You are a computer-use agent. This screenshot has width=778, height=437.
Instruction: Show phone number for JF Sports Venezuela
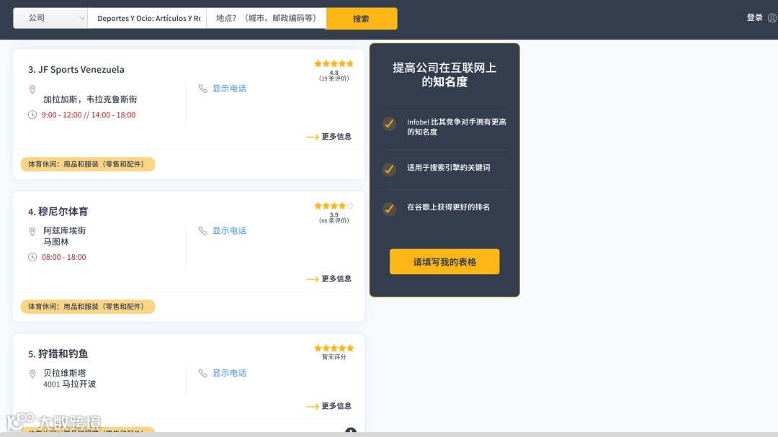229,89
